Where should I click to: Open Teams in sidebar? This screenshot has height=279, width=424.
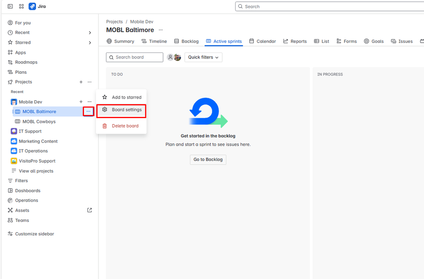pos(18,220)
